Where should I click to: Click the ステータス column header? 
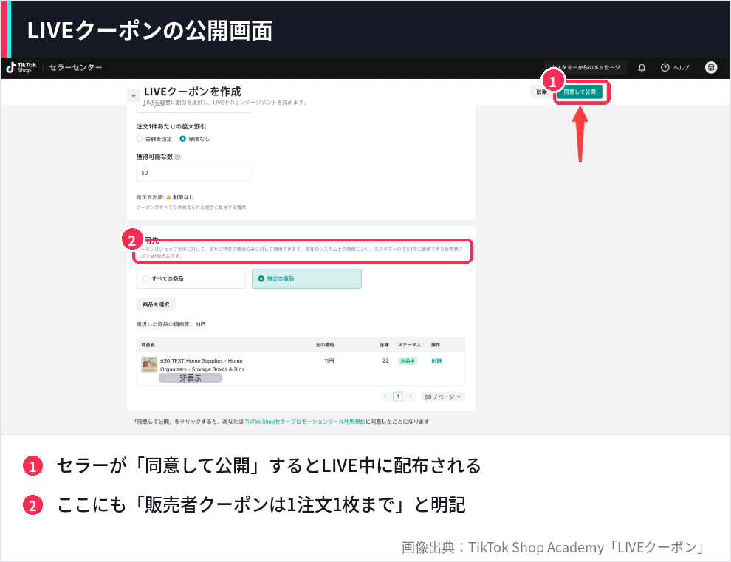pyautogui.click(x=409, y=345)
